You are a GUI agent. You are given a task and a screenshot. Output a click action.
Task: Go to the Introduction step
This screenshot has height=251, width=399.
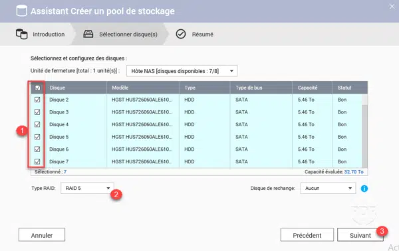tap(41, 34)
